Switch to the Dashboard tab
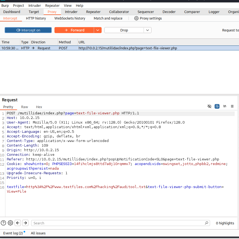239x239 pixels. click(12, 12)
